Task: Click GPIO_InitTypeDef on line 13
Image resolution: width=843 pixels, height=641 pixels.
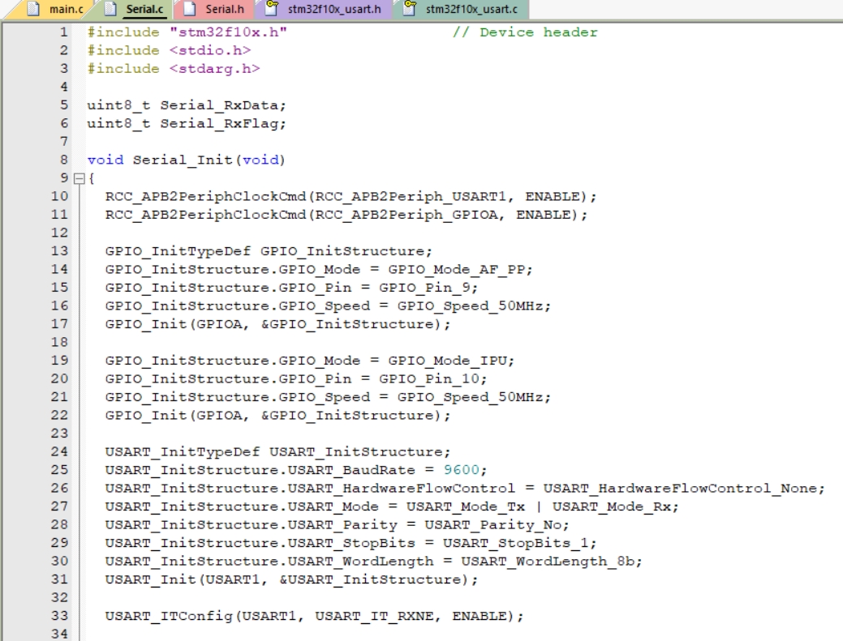Action: 178,251
